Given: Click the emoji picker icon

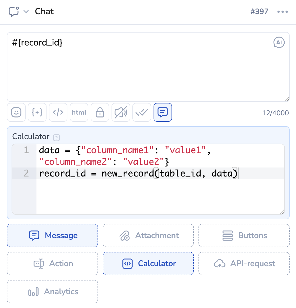Looking at the screenshot, I should pos(16,112).
